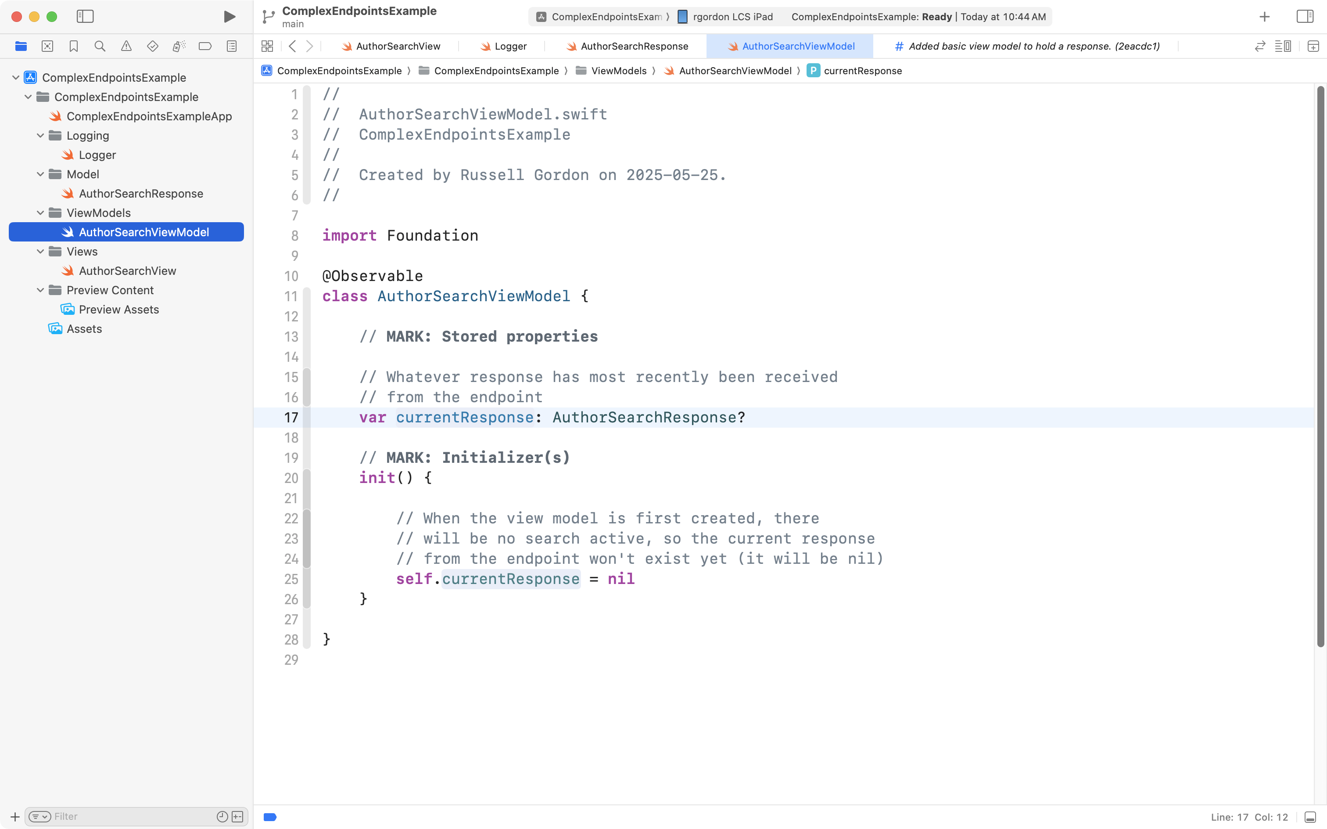Toggle the debug area at bottom right
This screenshot has height=829, width=1327.
click(x=1310, y=817)
